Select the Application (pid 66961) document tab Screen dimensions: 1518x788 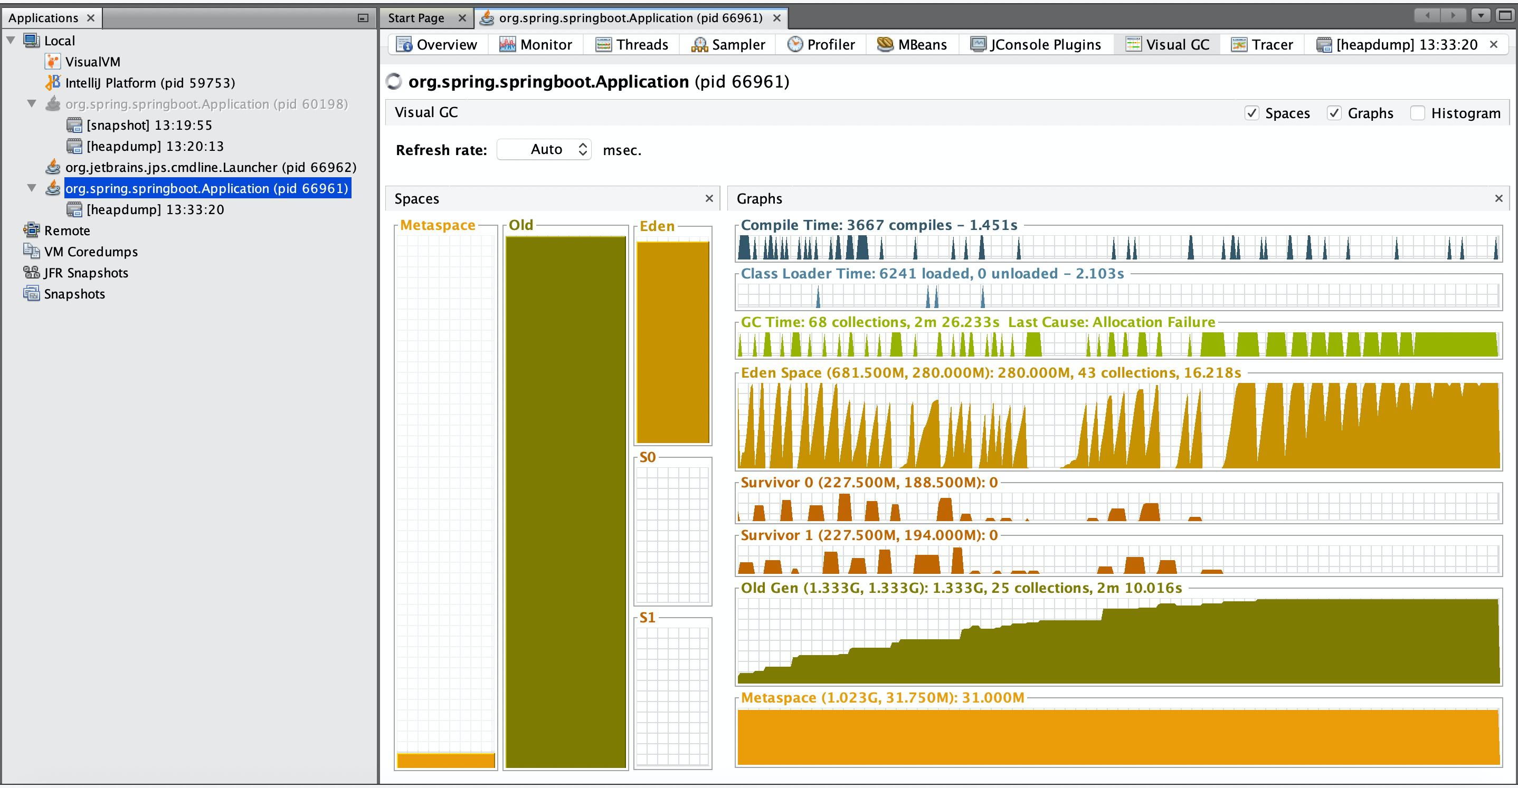(631, 18)
